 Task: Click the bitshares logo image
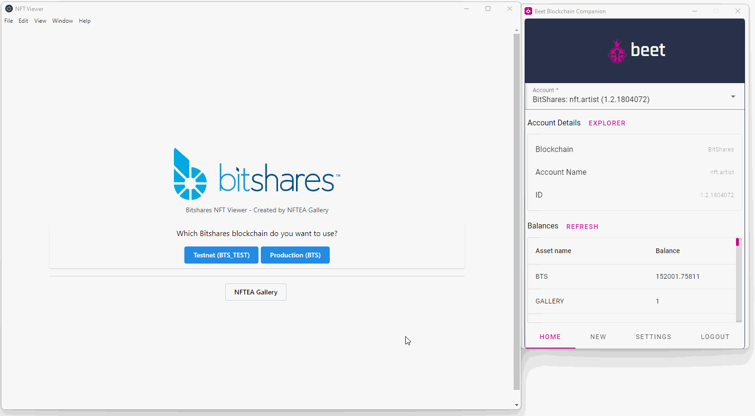257,174
